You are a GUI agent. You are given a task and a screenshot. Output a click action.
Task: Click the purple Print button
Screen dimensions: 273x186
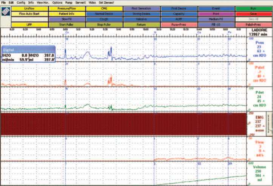pyautogui.click(x=216, y=14)
